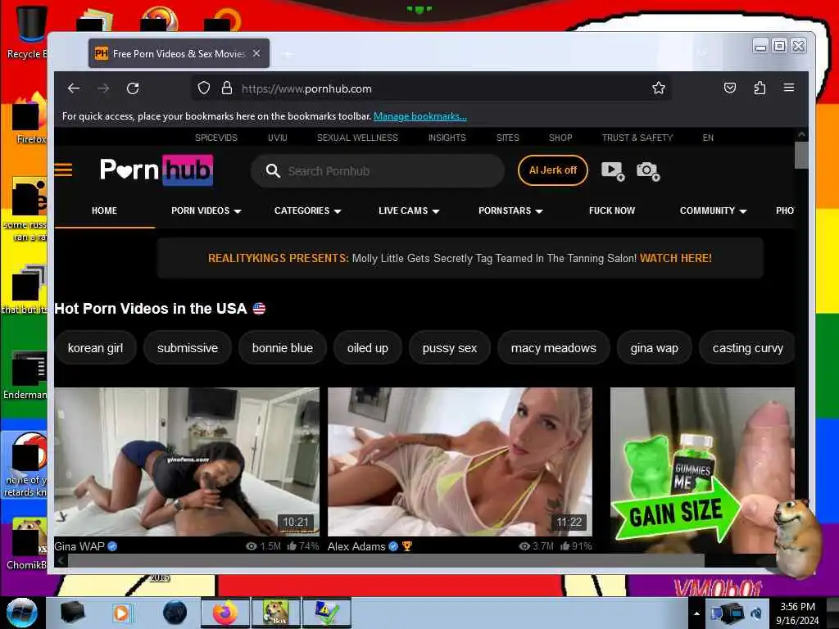Close the browser tab with the X

[x=256, y=53]
